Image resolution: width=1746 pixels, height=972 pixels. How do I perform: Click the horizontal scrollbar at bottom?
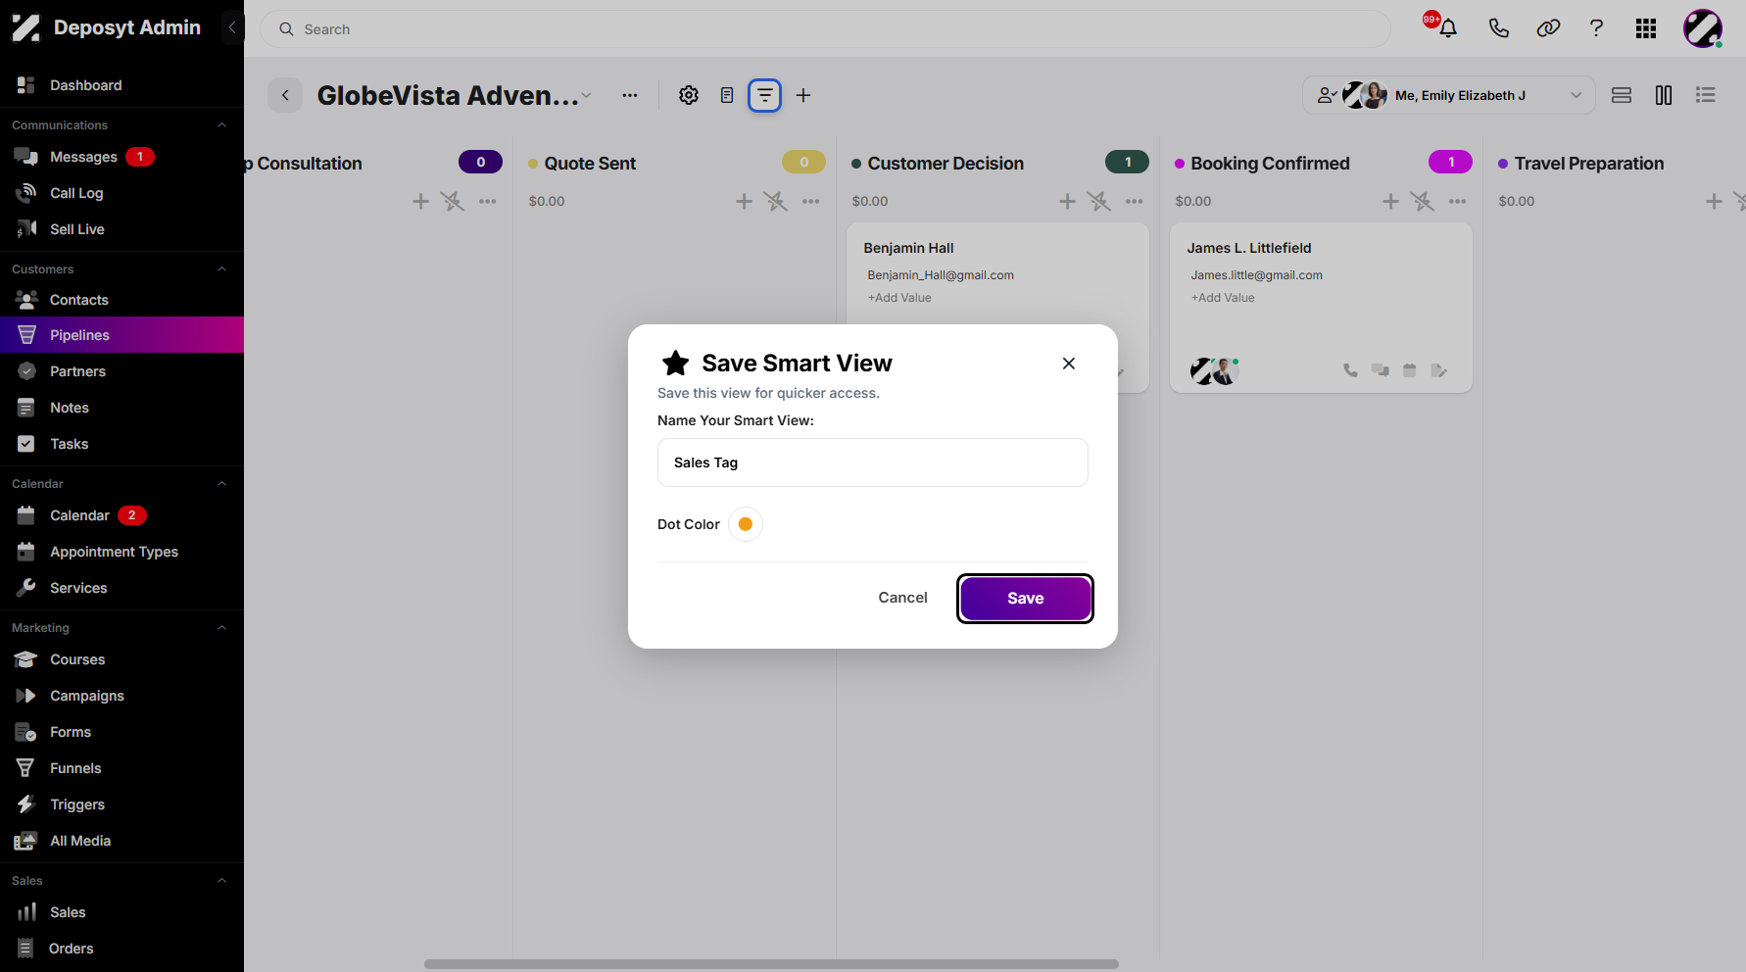(771, 964)
